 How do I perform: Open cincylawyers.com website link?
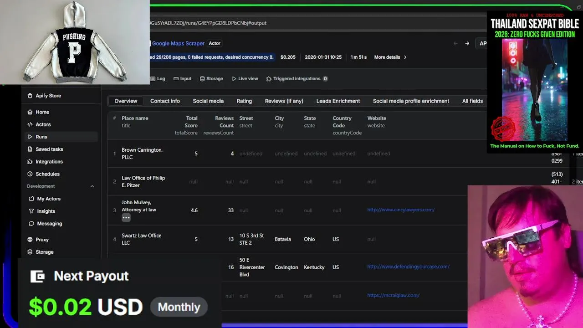[401, 210]
